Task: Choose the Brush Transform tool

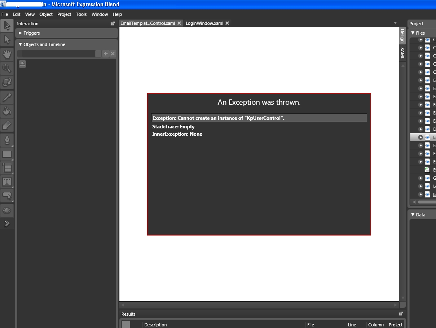Action: tap(7, 125)
